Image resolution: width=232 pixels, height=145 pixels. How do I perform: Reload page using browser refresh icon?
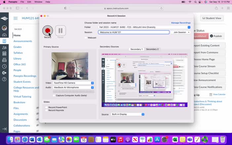click(x=161, y=8)
